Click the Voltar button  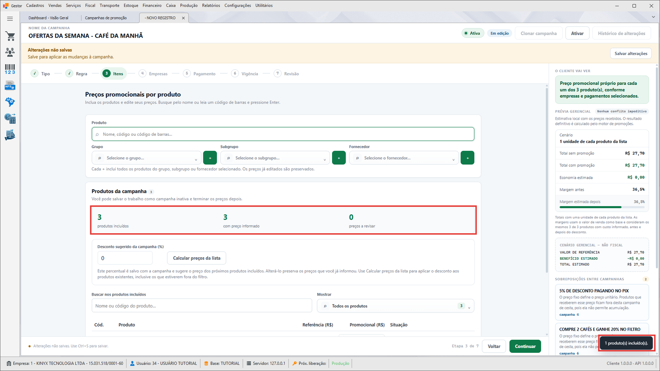pos(494,346)
